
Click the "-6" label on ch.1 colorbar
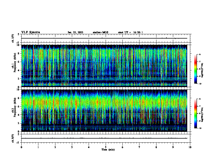(x=199, y=54)
